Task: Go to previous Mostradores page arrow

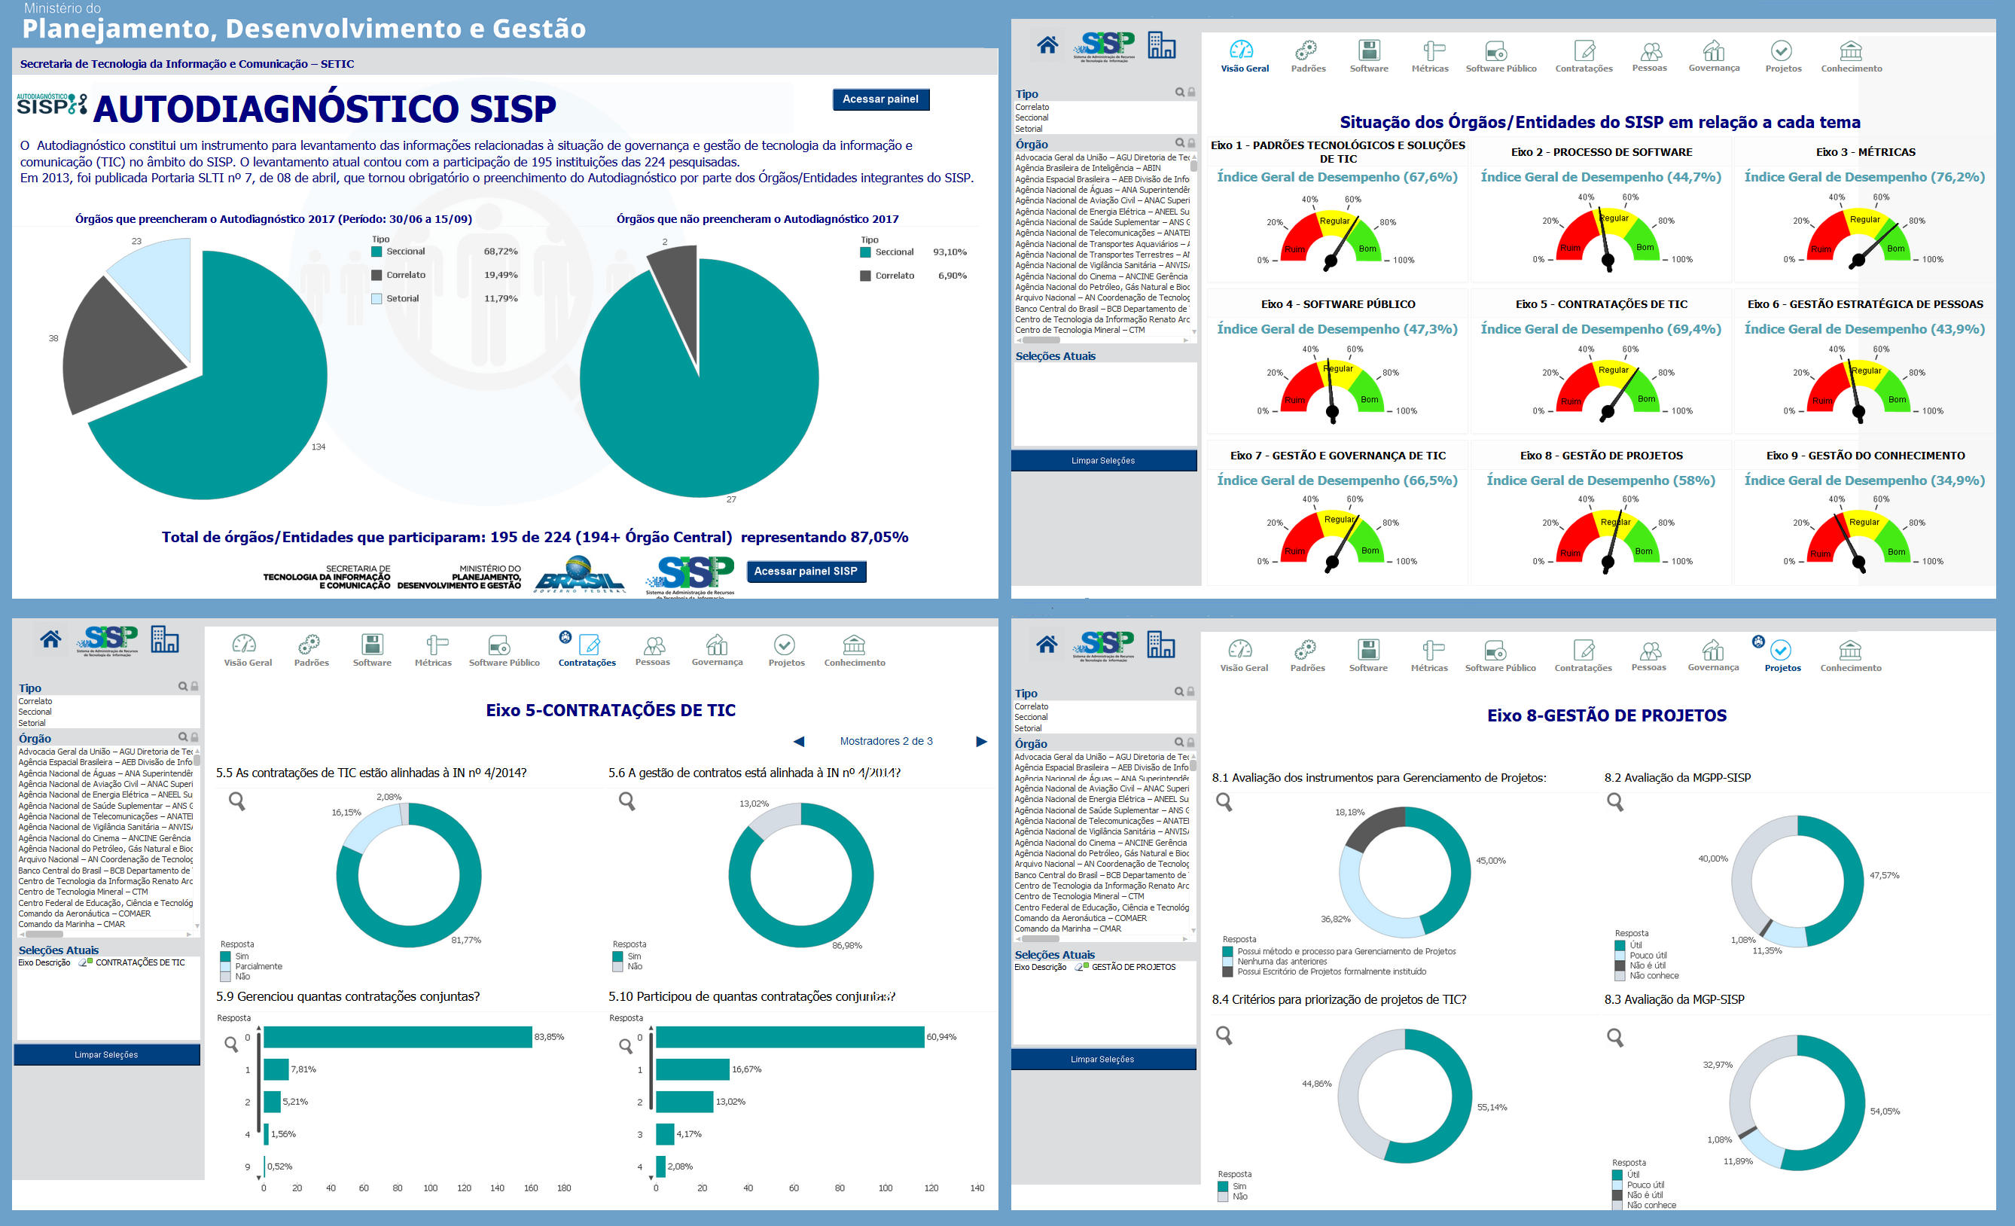Action: (799, 742)
